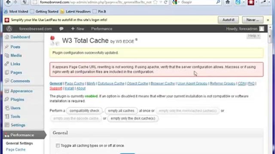This screenshot has width=275, height=154.
Task: Click the browser back arrow button
Action: pyautogui.click(x=8, y=2)
